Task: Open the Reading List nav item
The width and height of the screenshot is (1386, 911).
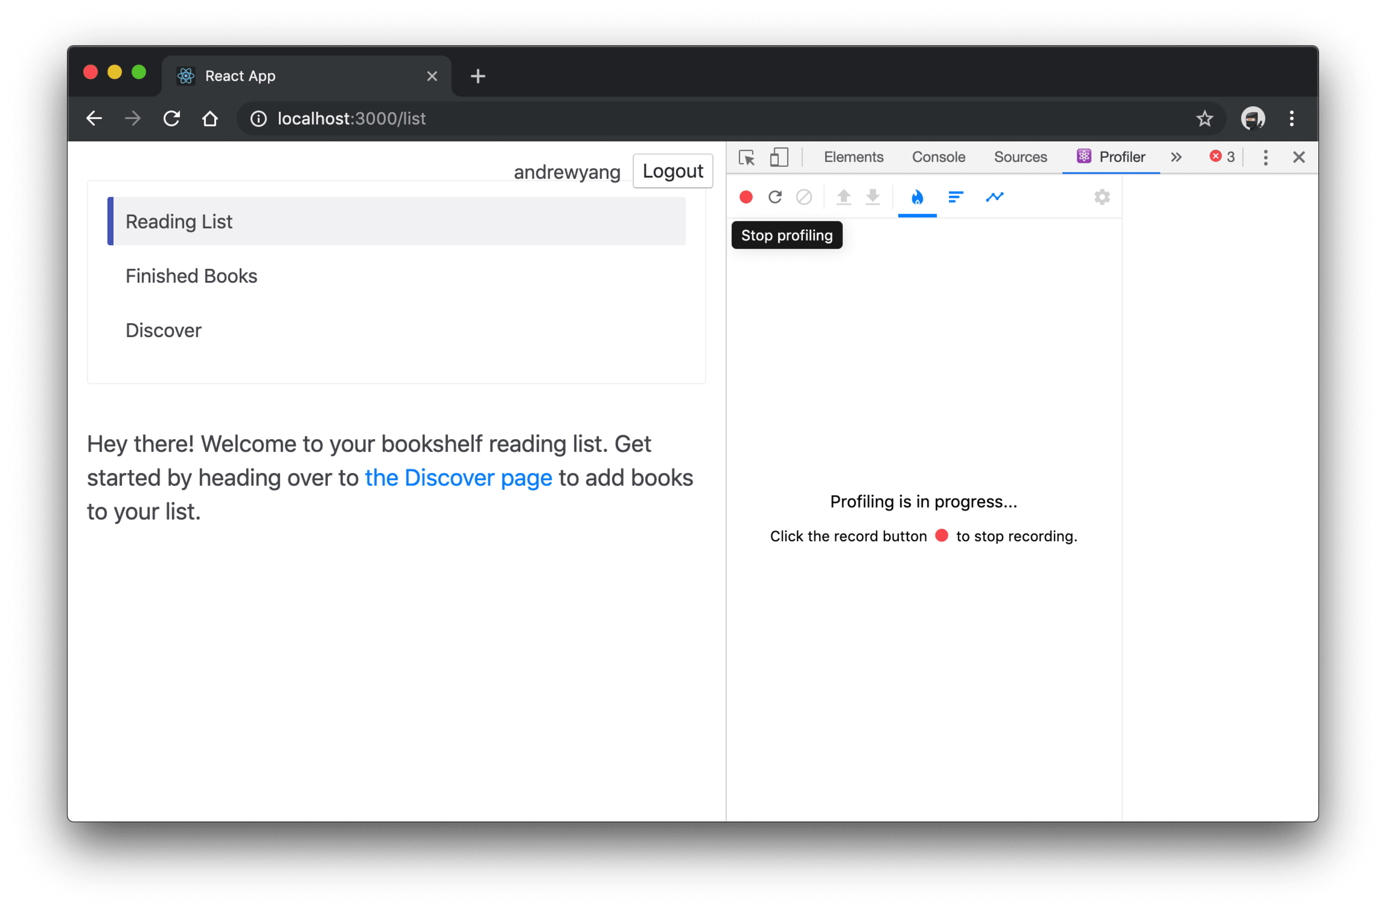Action: (x=396, y=221)
